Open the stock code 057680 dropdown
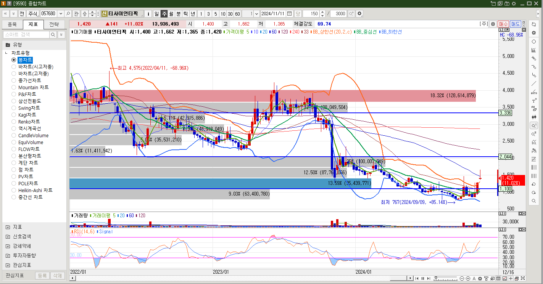 click(60, 14)
